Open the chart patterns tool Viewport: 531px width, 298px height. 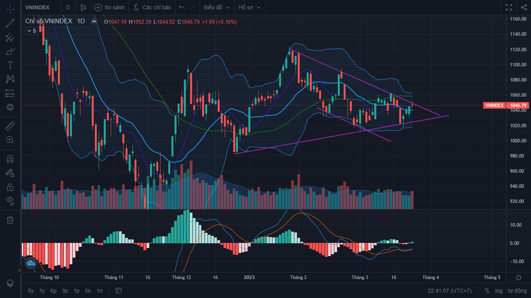10,79
